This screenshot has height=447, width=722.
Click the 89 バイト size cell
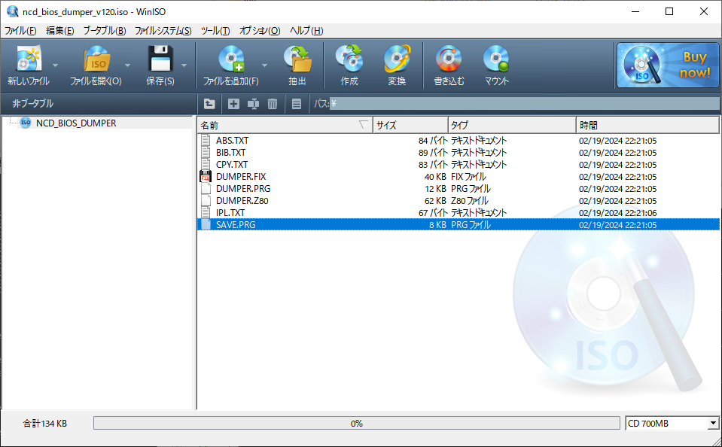432,152
